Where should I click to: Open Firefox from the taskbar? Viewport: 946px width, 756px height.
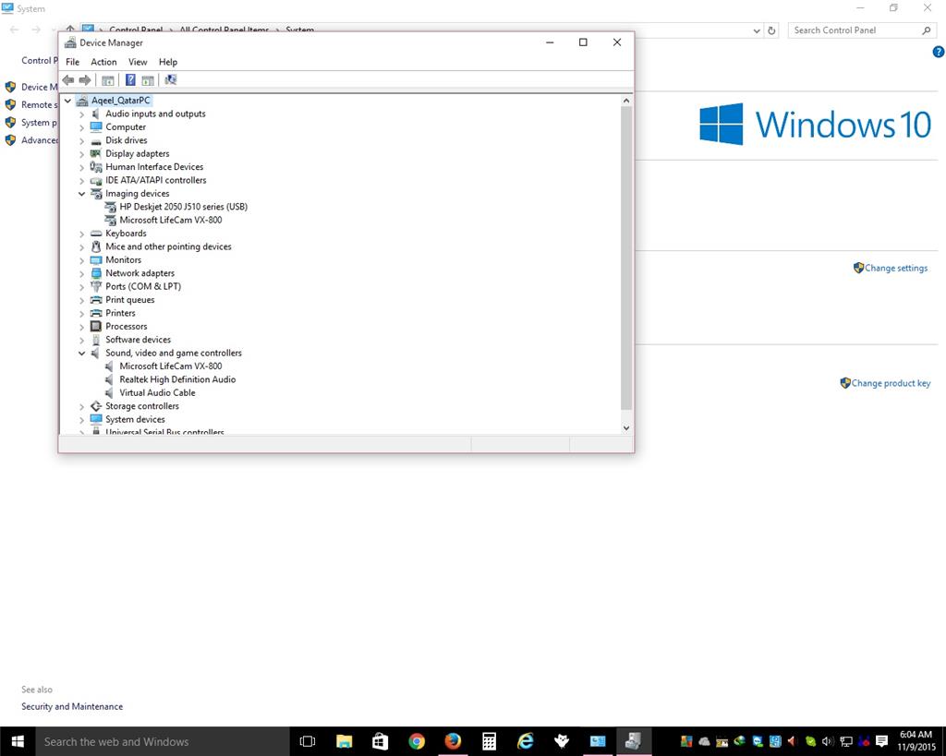click(453, 741)
